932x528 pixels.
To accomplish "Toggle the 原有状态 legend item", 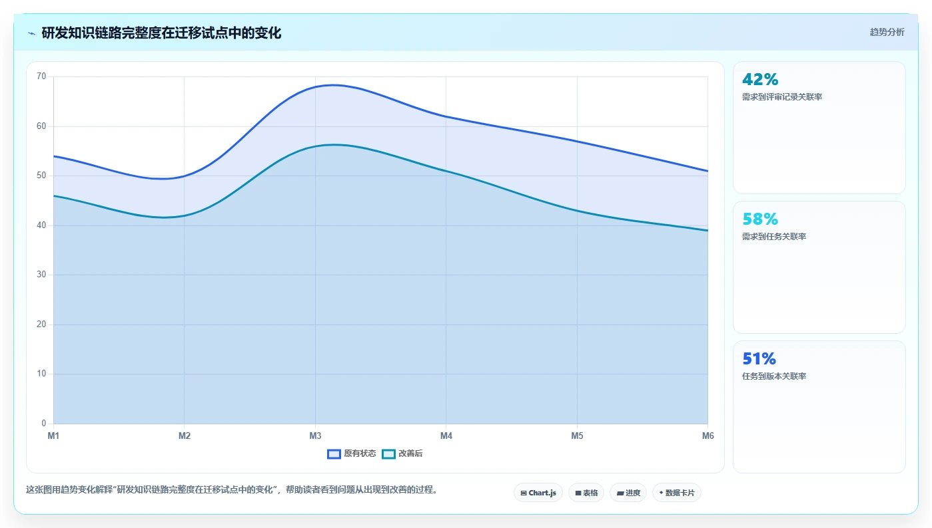I will tap(352, 454).
